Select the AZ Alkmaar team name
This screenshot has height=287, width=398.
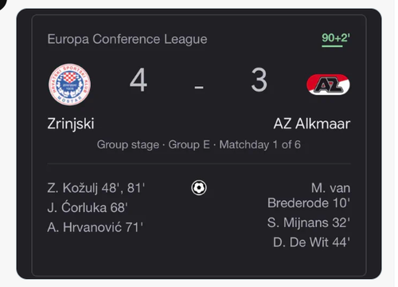pos(312,124)
